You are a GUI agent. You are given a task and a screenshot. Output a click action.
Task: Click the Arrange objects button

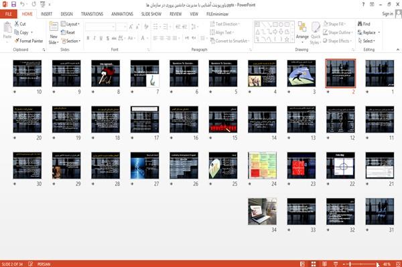coord(302,33)
